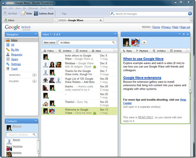Viewport: 196px width, 158px height.
Task: Click the Help link in header
Action: 176,27
